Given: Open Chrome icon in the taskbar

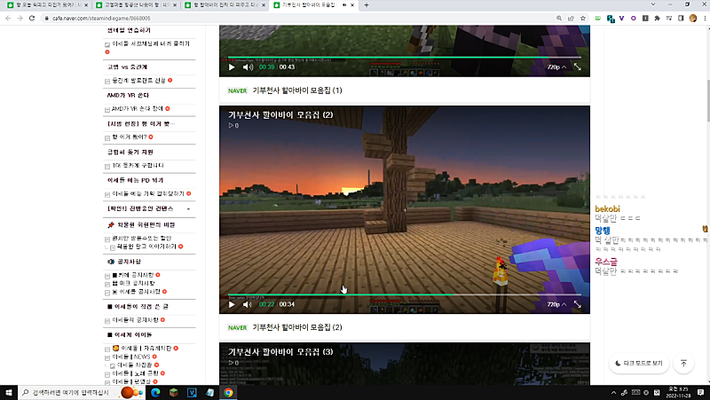Looking at the screenshot, I should tap(228, 393).
